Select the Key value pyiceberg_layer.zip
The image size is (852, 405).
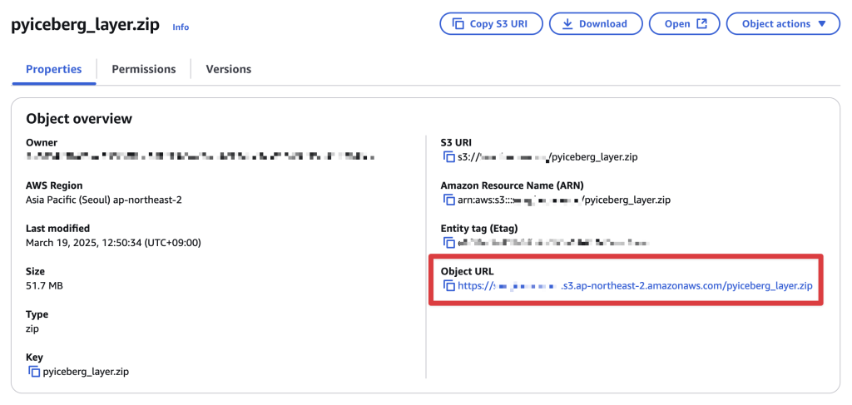tap(86, 372)
